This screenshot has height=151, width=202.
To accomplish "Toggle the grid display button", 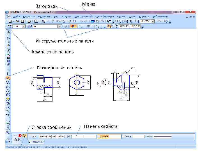I will (88, 26).
